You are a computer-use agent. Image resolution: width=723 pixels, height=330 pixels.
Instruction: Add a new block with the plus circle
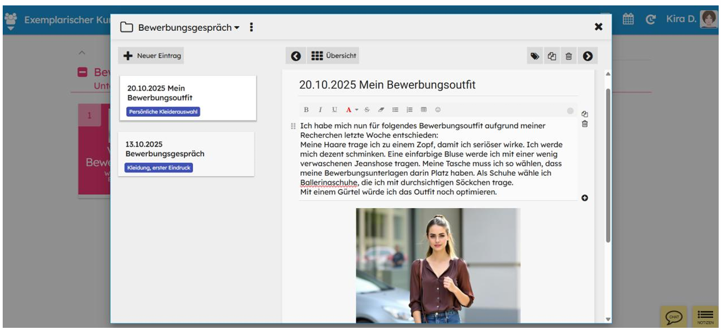pos(584,198)
